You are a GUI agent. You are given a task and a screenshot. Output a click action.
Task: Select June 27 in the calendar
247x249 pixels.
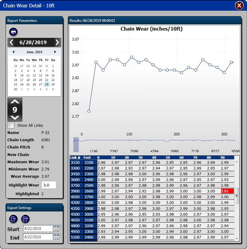coord(41,85)
